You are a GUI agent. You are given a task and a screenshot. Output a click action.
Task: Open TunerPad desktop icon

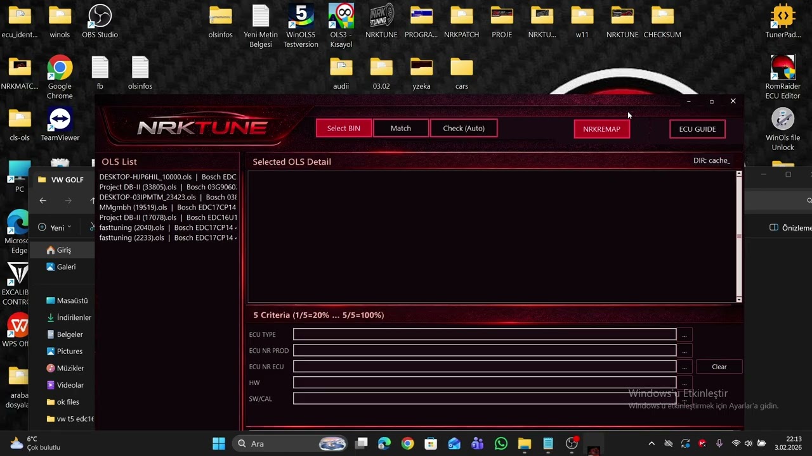783,22
